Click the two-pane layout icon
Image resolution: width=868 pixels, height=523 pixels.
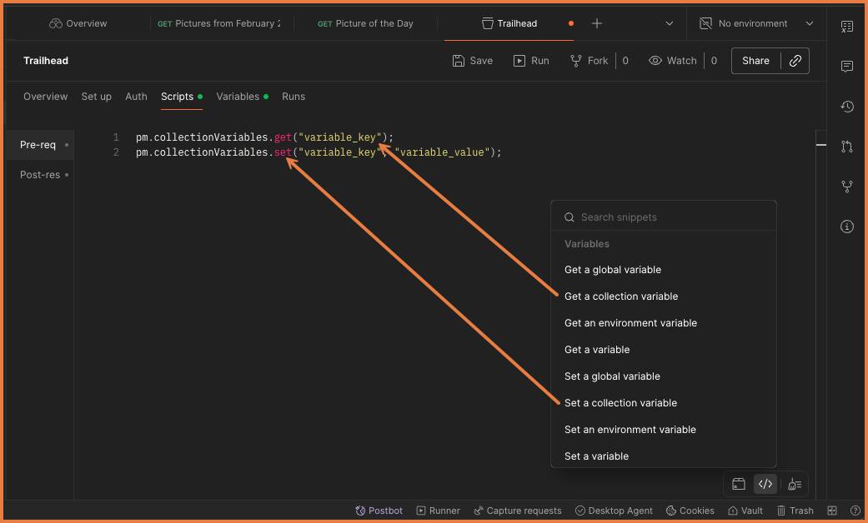(832, 511)
